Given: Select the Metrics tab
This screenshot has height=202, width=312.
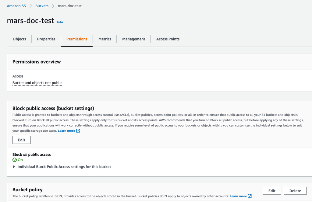Looking at the screenshot, I should [x=105, y=39].
